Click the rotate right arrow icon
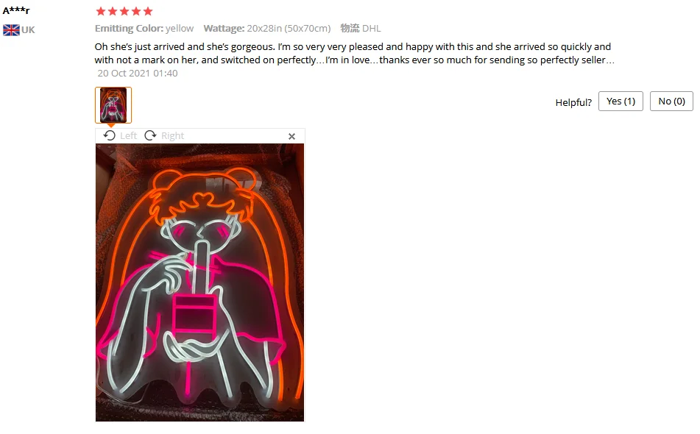Viewport: 700px width, 434px height. tap(150, 135)
